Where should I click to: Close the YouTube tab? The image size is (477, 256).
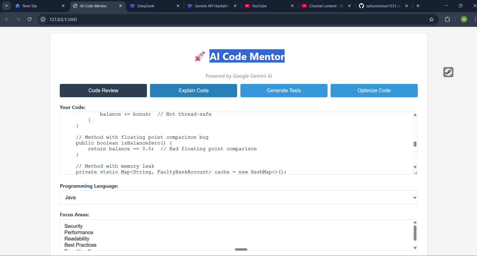(x=292, y=6)
